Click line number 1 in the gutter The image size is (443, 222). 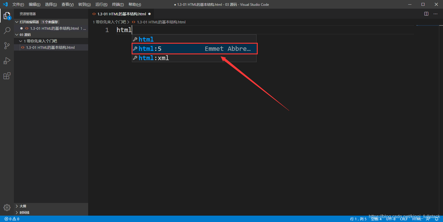click(x=107, y=30)
